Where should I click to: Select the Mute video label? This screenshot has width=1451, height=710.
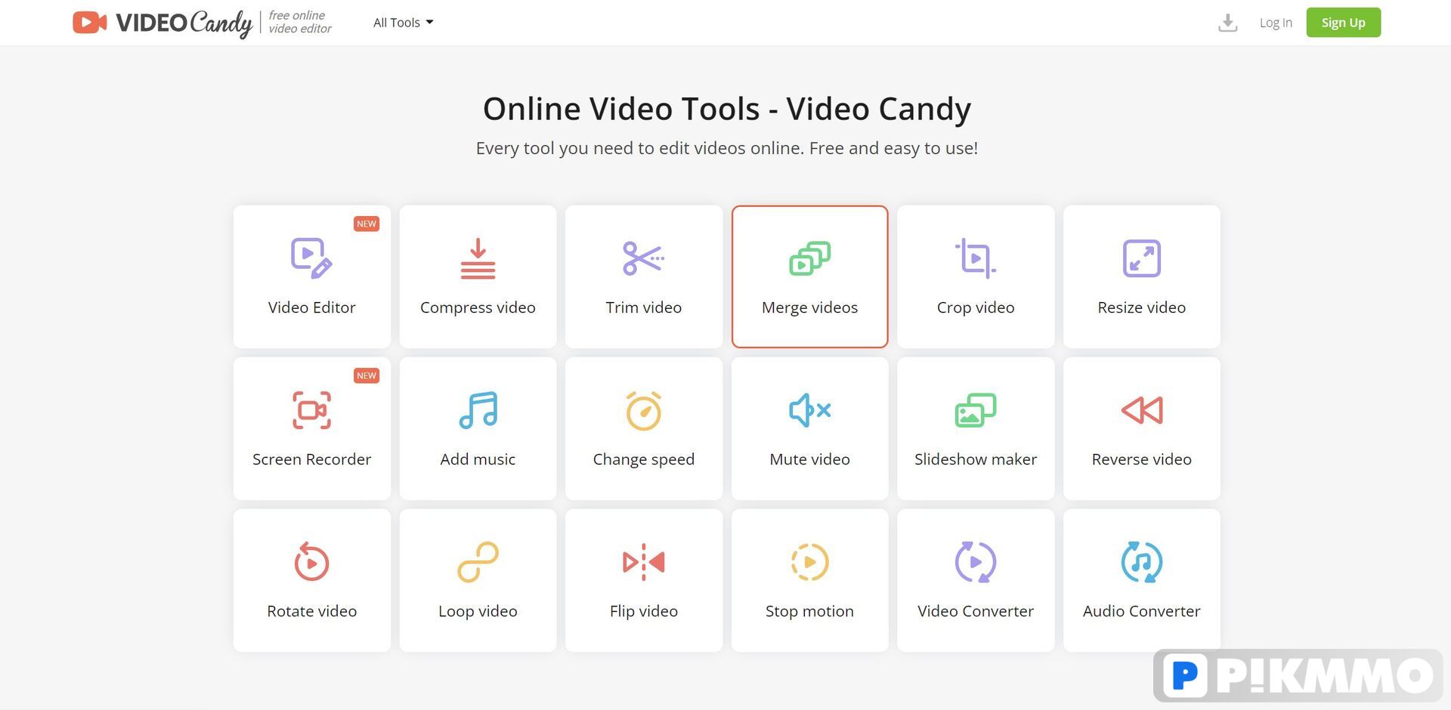(809, 459)
